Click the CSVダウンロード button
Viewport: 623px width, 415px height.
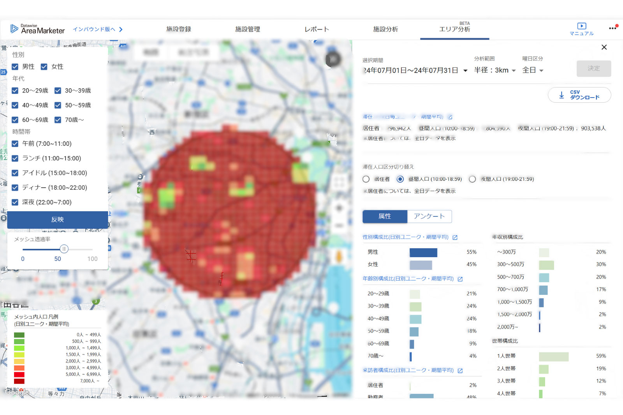[x=579, y=95]
